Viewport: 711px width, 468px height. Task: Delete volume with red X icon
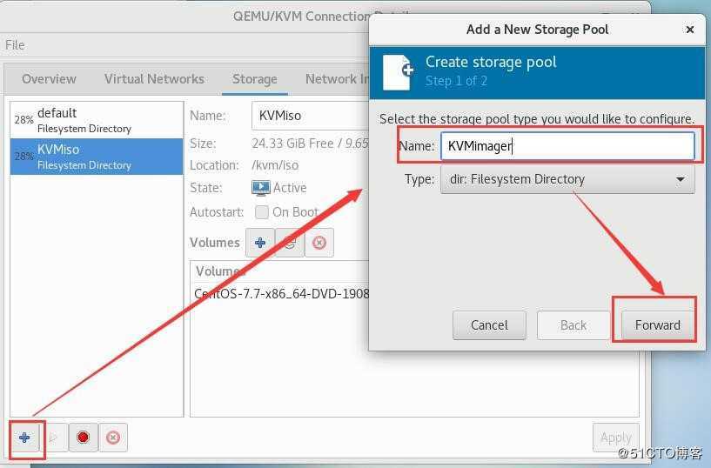click(319, 243)
